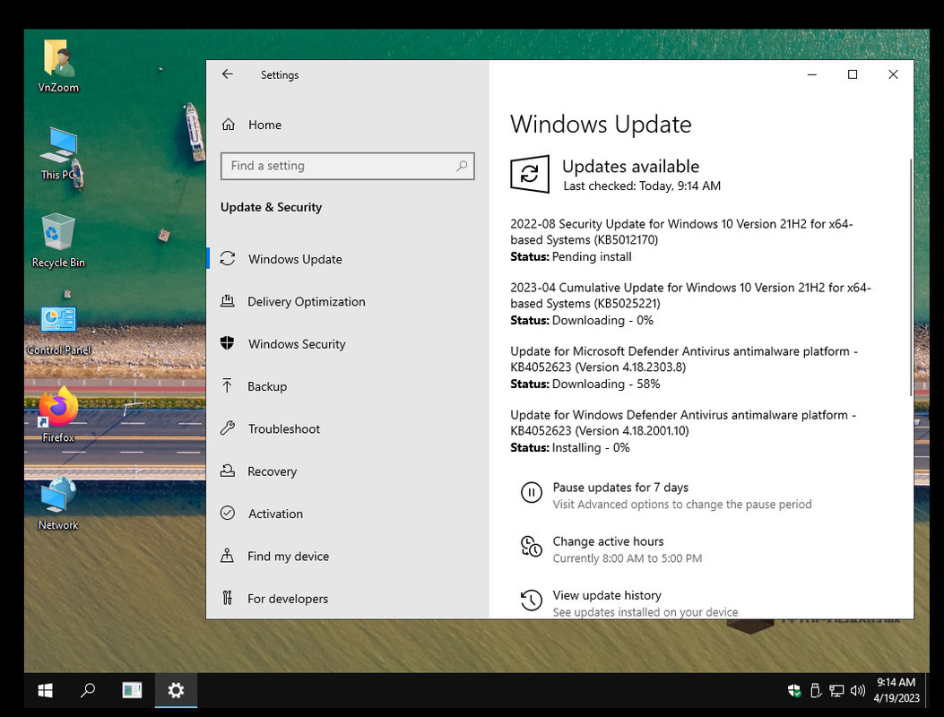Click the pinned app icon beside taskbar search
The image size is (944, 717).
(x=132, y=690)
